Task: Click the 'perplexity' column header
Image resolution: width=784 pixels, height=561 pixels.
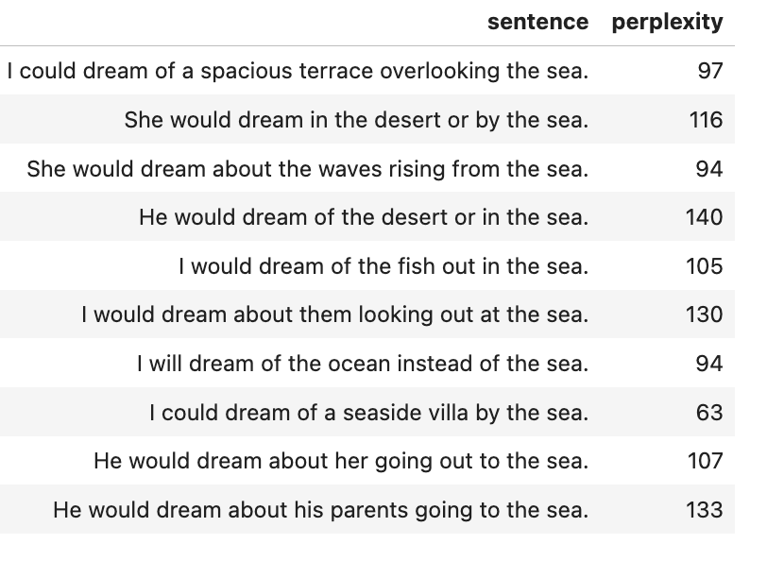Action: click(x=667, y=22)
